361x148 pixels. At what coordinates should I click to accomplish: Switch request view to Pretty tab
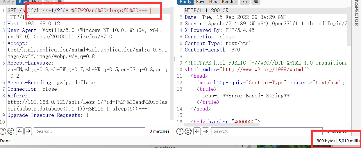8,2
